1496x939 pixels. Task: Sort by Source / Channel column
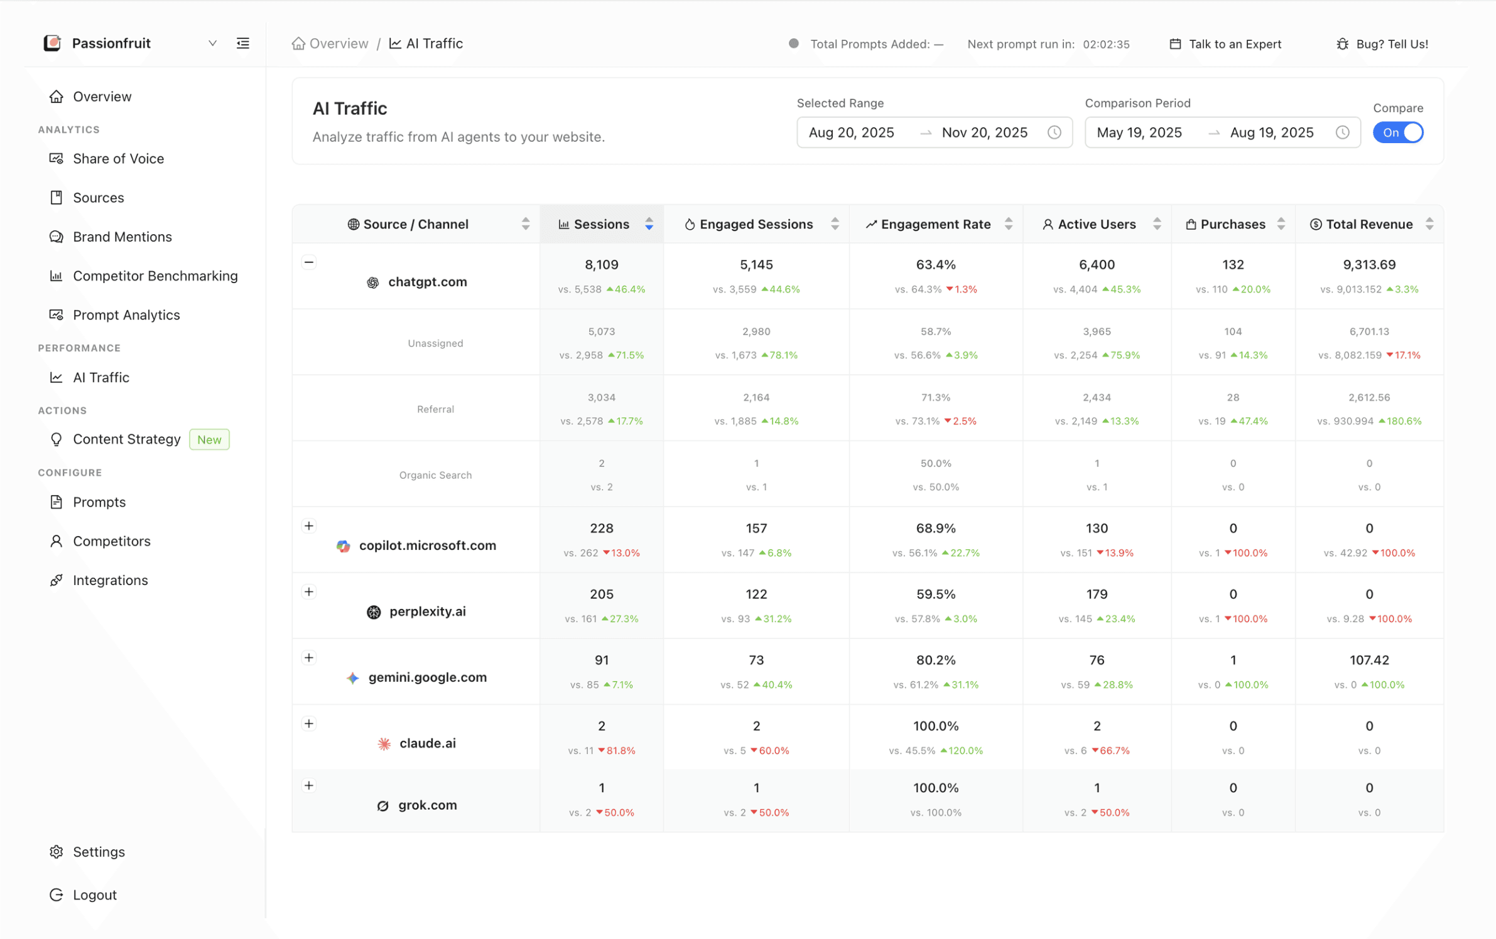526,224
